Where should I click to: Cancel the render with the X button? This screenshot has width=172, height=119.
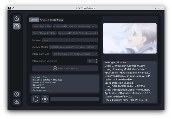45,99
